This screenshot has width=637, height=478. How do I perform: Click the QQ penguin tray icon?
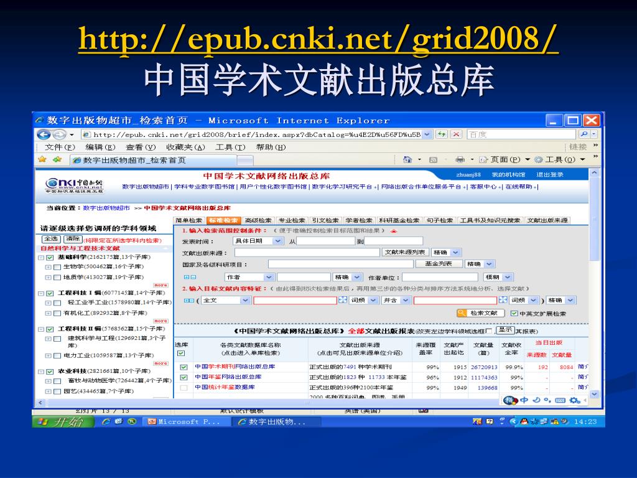(524, 421)
